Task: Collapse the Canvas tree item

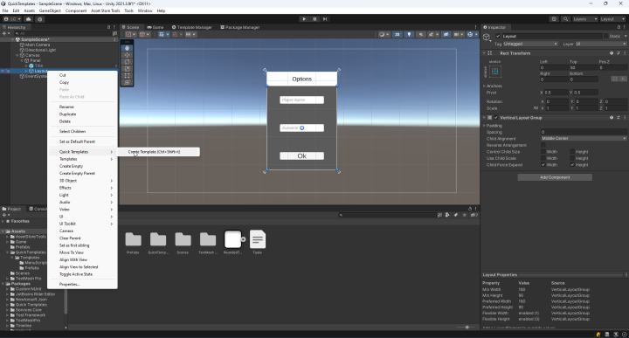Action: (17, 55)
